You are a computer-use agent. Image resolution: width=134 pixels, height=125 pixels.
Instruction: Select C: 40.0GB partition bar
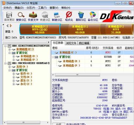coord(40,29)
